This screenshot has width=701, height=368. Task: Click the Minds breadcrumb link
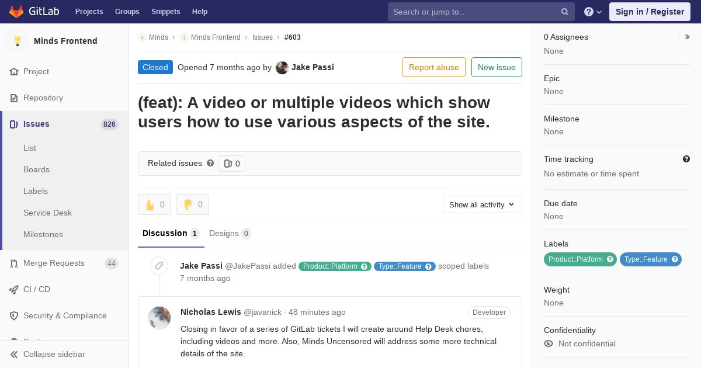(x=158, y=37)
